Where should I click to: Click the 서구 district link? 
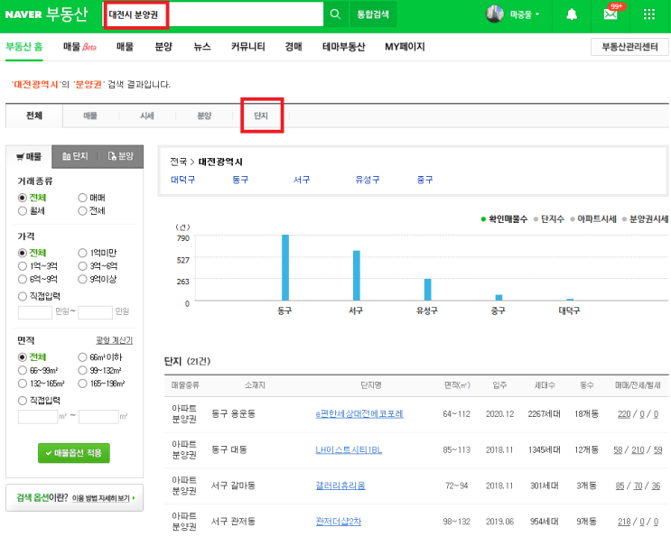(x=302, y=180)
